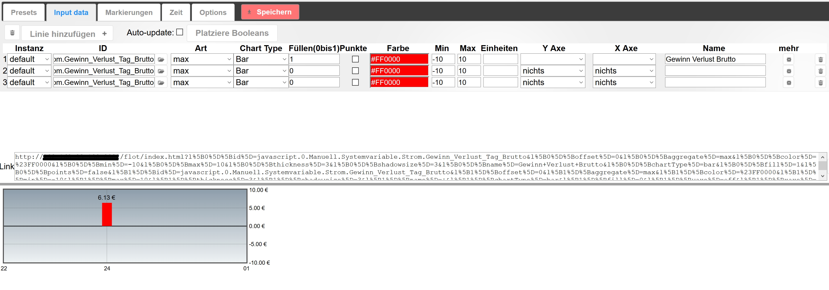Image resolution: width=829 pixels, height=290 pixels.
Task: Delete row 1 with trash icon
Action: [x=820, y=60]
